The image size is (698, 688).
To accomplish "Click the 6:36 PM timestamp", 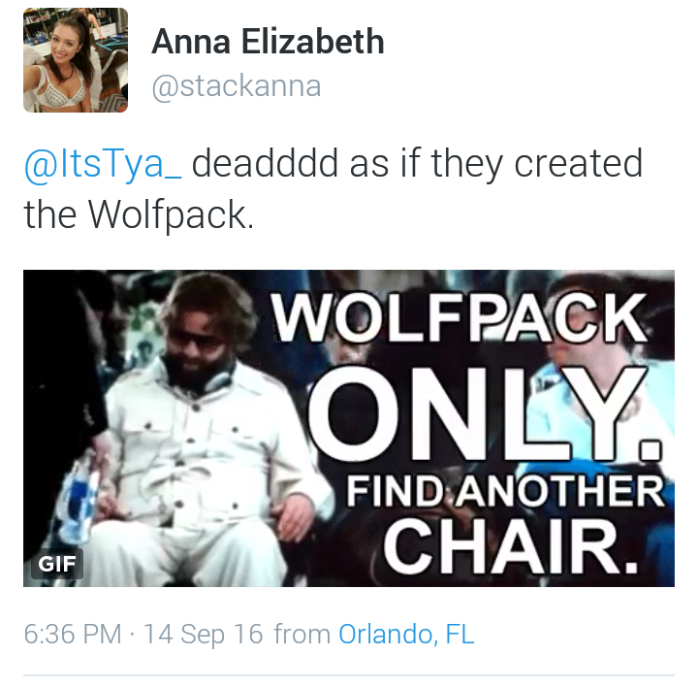I will [x=73, y=634].
